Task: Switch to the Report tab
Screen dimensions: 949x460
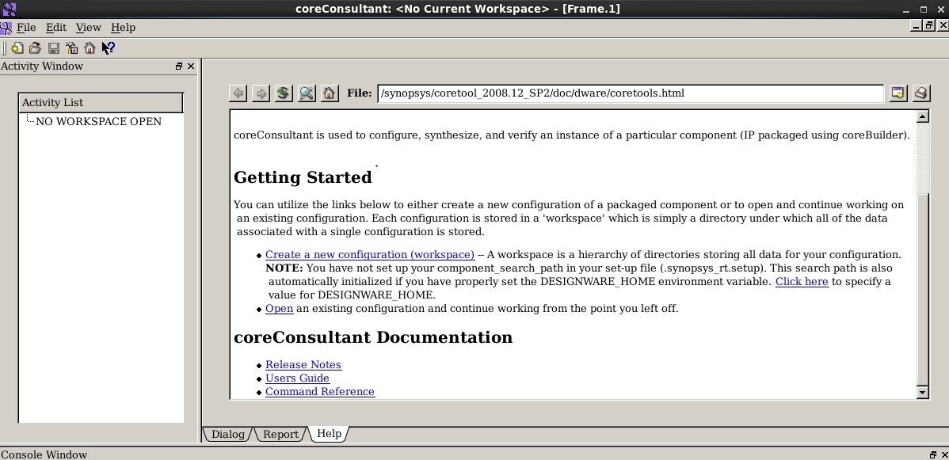Action: [281, 434]
